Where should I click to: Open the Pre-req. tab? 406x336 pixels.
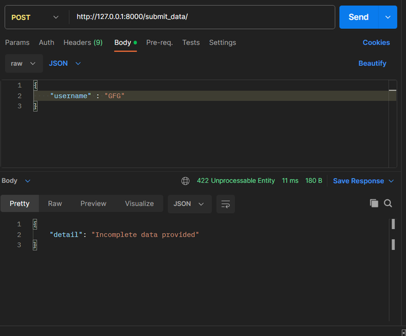159,42
